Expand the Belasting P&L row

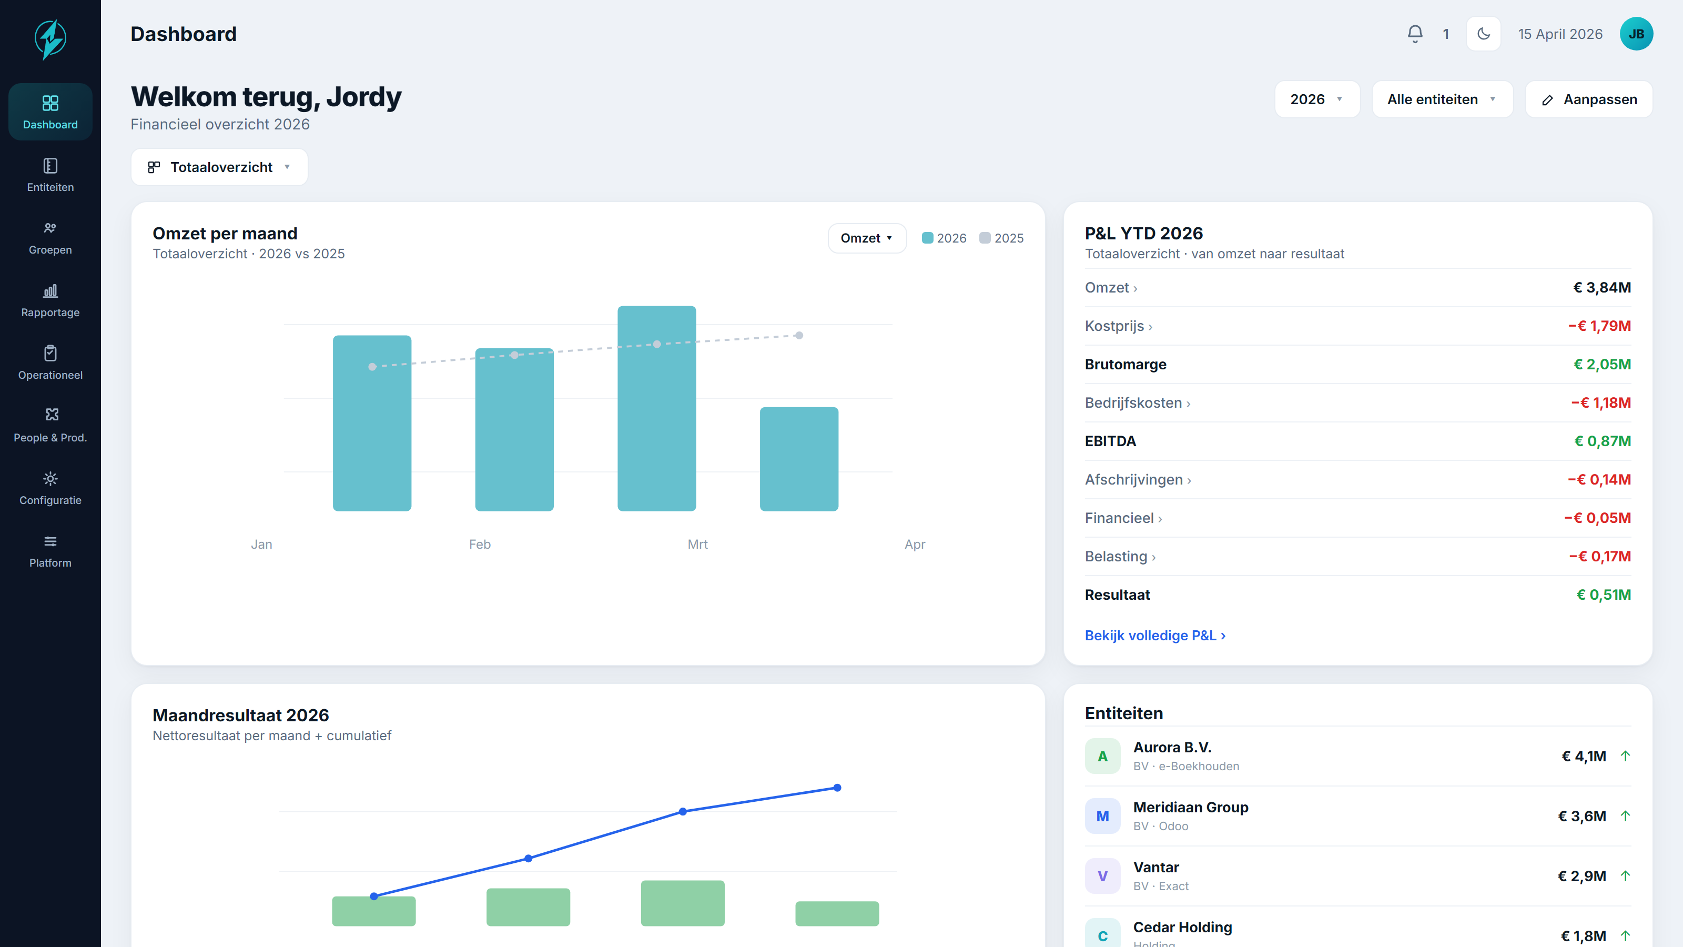coord(1357,557)
